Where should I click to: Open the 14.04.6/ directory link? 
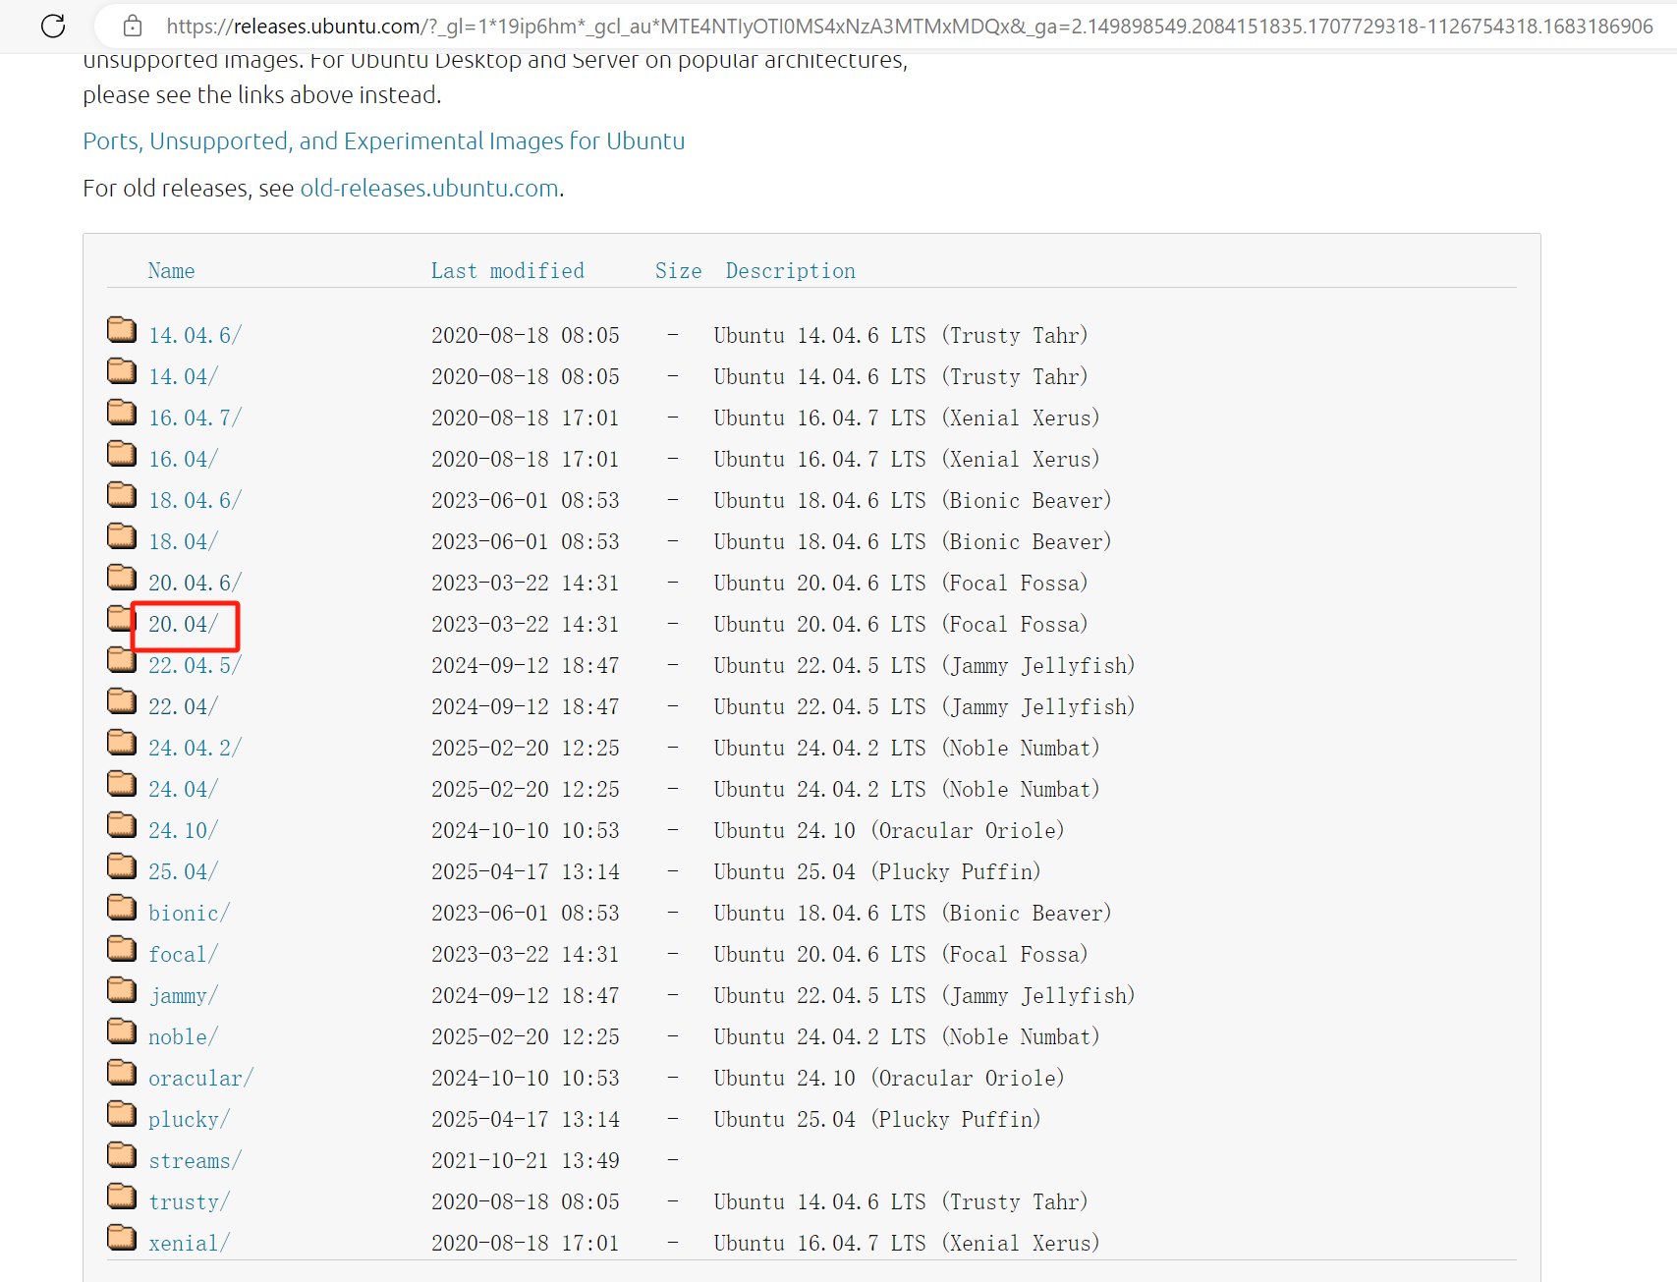(x=195, y=336)
